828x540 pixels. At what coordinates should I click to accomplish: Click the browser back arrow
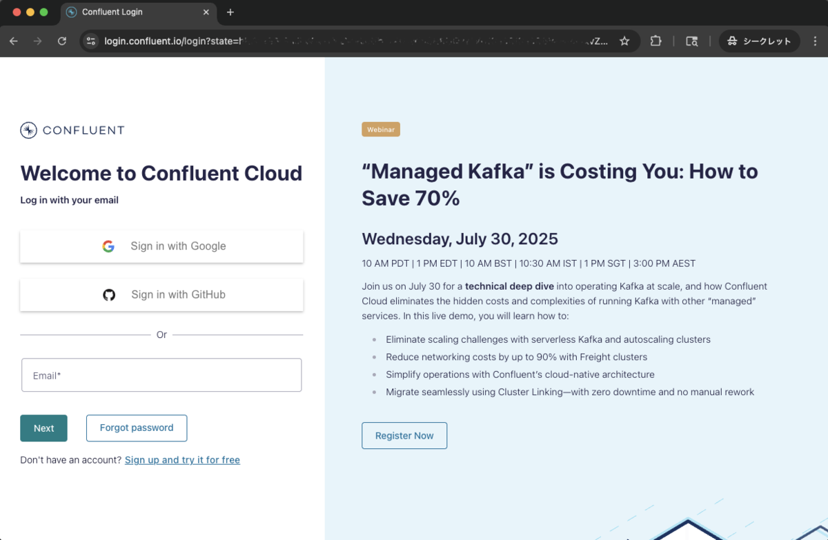14,41
